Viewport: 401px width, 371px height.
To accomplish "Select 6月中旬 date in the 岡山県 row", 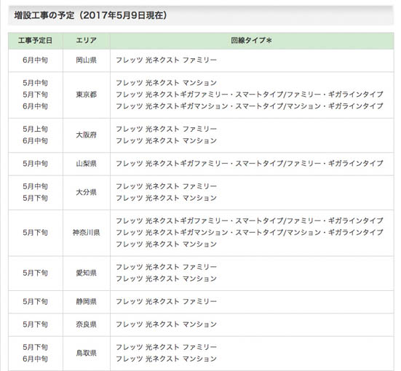I will 35,60.
